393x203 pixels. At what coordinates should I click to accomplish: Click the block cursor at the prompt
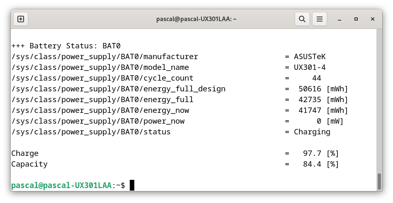[132, 185]
